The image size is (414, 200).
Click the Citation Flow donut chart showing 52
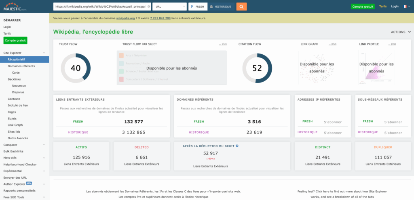pyautogui.click(x=257, y=68)
